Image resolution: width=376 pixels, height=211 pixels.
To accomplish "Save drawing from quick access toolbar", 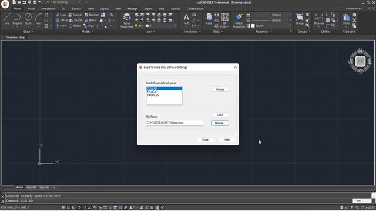I will 24,2.
